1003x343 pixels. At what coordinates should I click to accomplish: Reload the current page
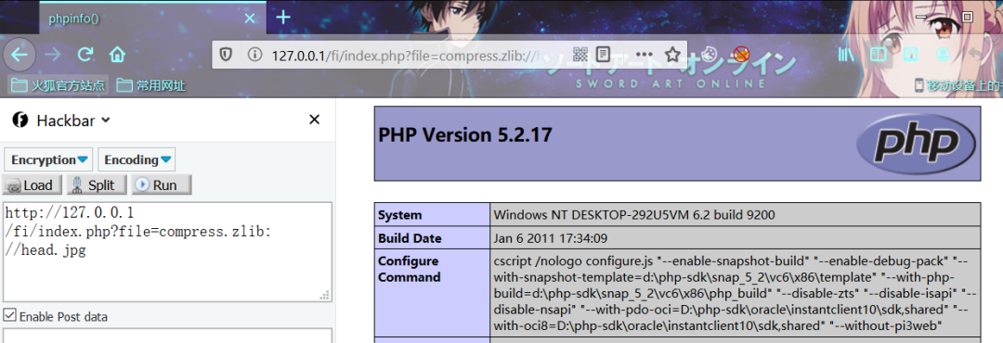(x=85, y=55)
